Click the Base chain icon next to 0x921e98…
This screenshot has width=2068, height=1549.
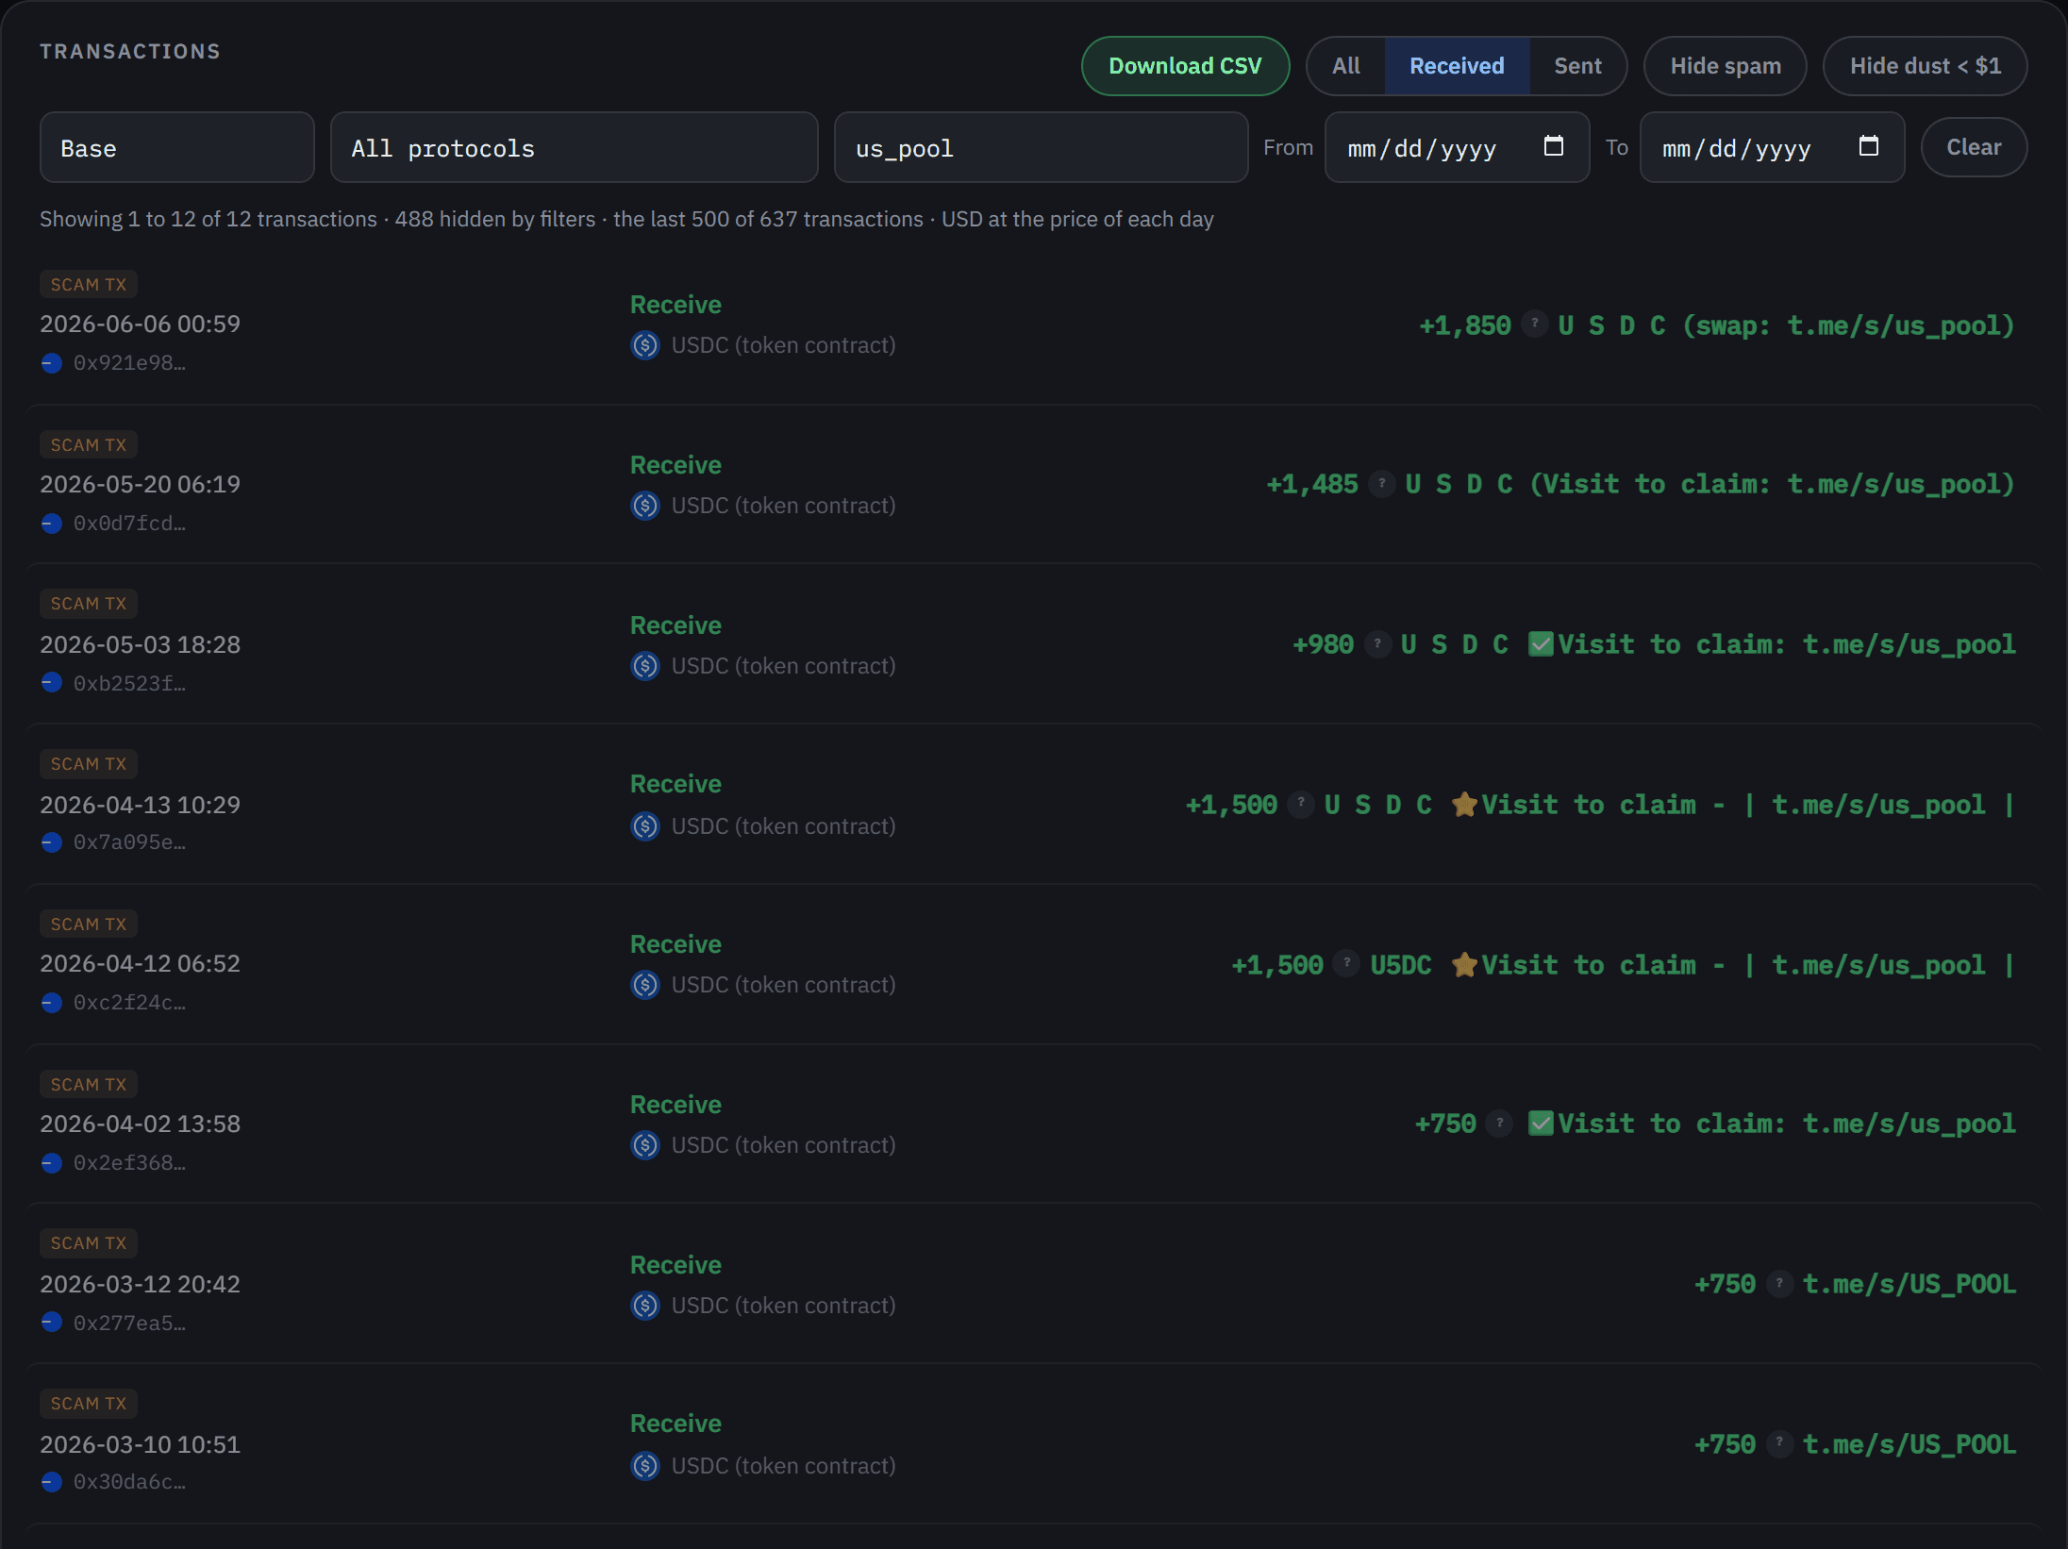click(52, 363)
